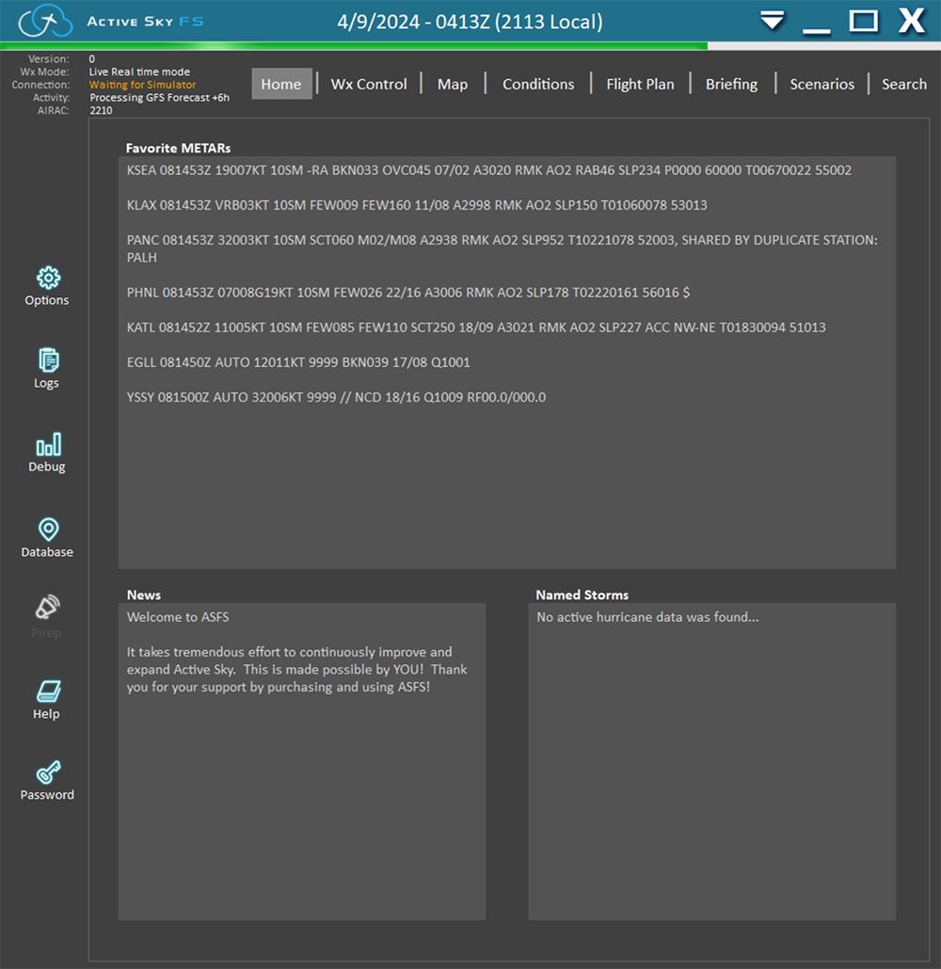Open the Help book icon

[x=48, y=691]
